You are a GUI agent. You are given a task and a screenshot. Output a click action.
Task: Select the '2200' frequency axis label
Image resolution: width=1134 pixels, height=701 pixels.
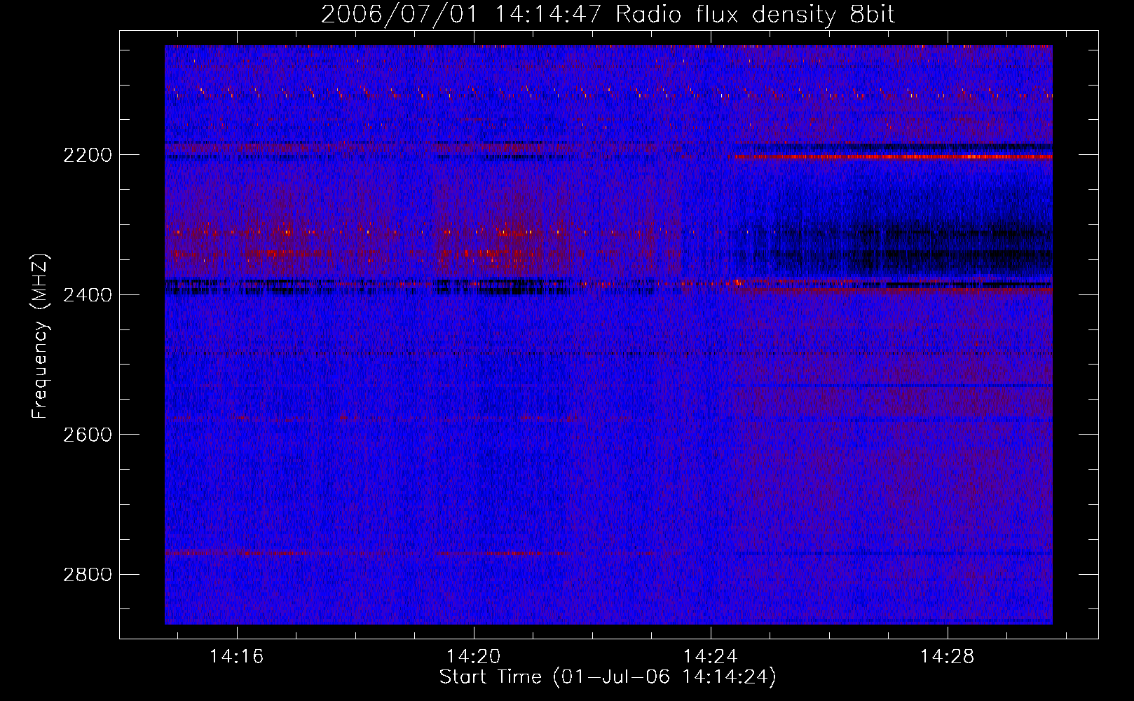click(x=88, y=155)
